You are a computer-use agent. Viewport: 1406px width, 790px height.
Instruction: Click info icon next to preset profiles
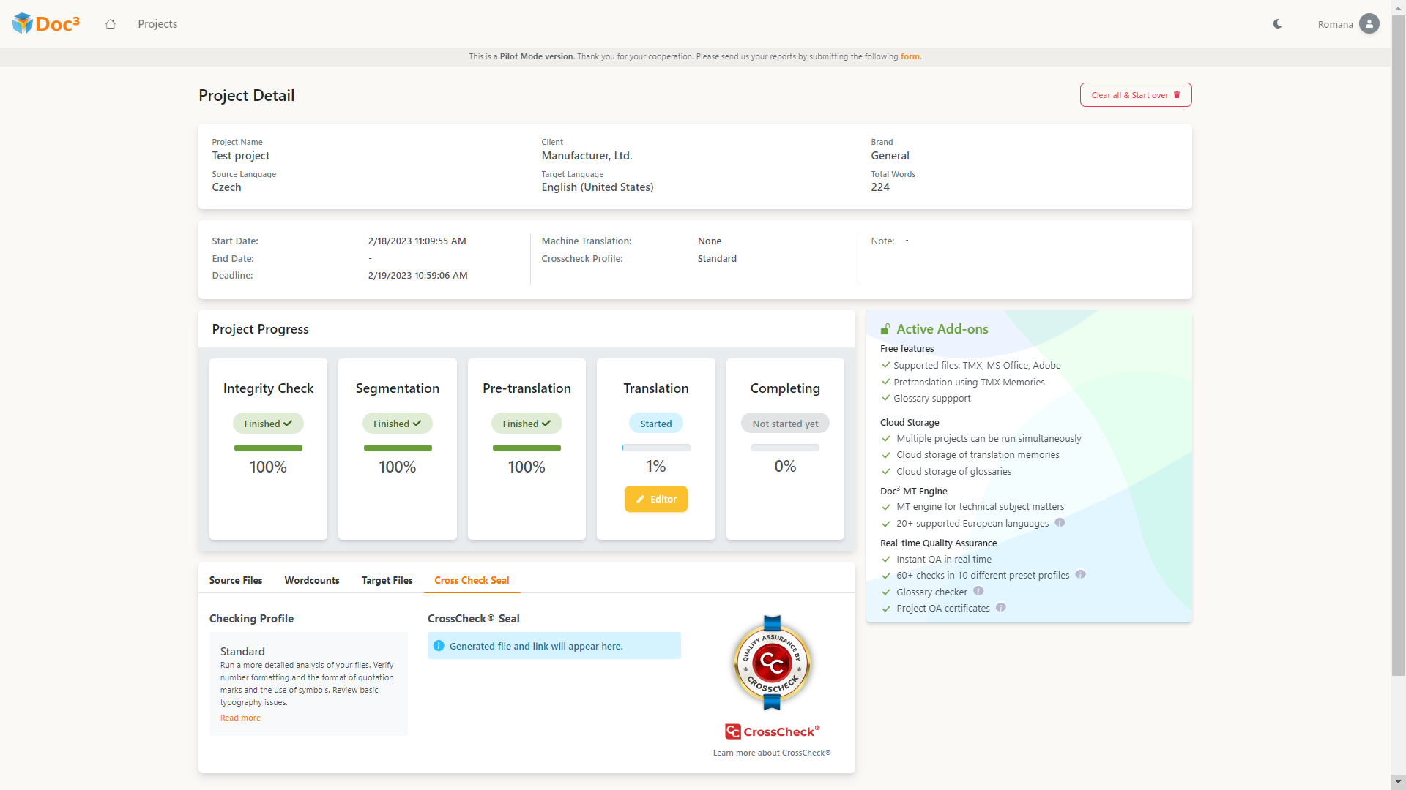(1080, 575)
